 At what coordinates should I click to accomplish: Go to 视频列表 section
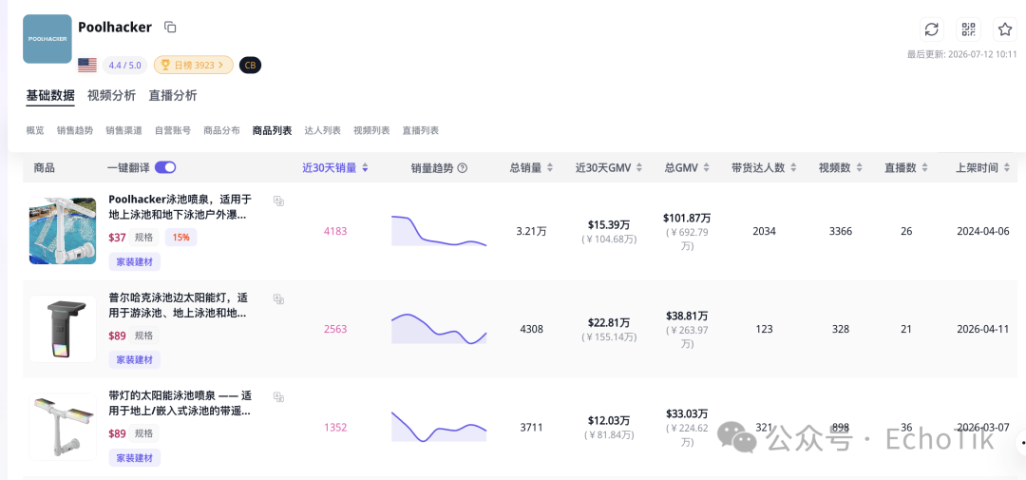(371, 130)
